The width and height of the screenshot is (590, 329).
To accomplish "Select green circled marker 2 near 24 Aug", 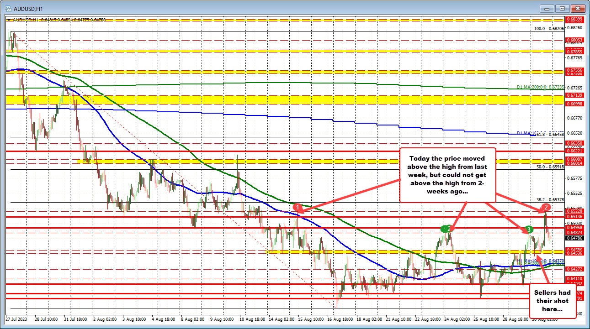I will point(447,229).
